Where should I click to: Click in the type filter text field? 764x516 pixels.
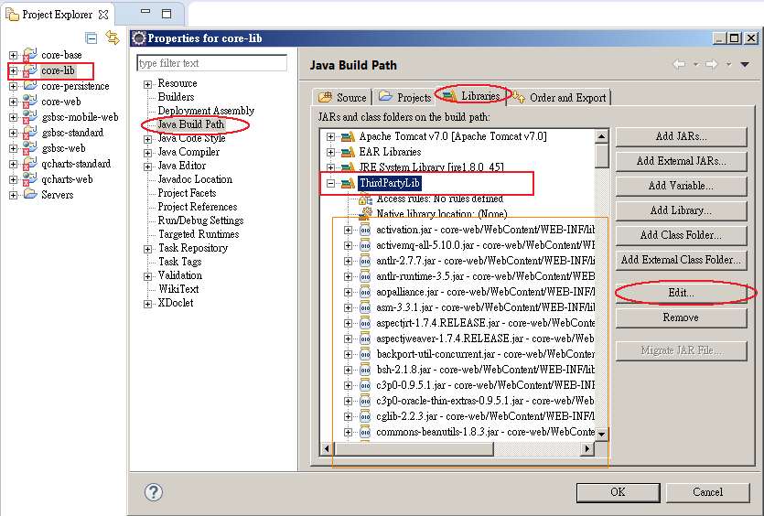tap(211, 63)
